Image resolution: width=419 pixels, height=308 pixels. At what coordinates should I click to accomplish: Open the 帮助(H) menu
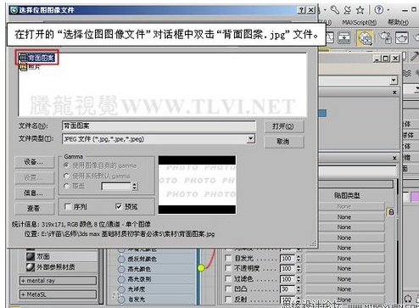tap(398, 22)
